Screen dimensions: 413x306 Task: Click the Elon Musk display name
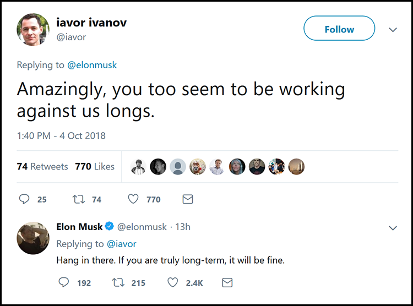pyautogui.click(x=79, y=227)
